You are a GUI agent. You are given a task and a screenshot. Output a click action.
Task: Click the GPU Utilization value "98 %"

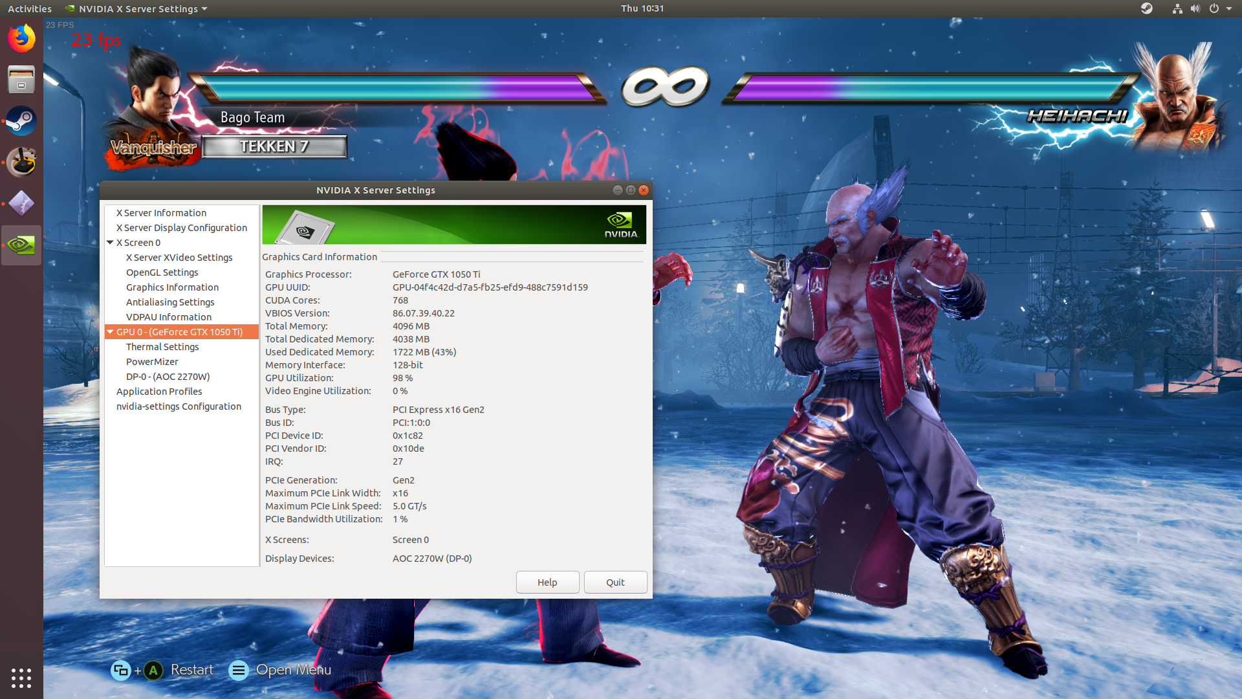coord(402,378)
